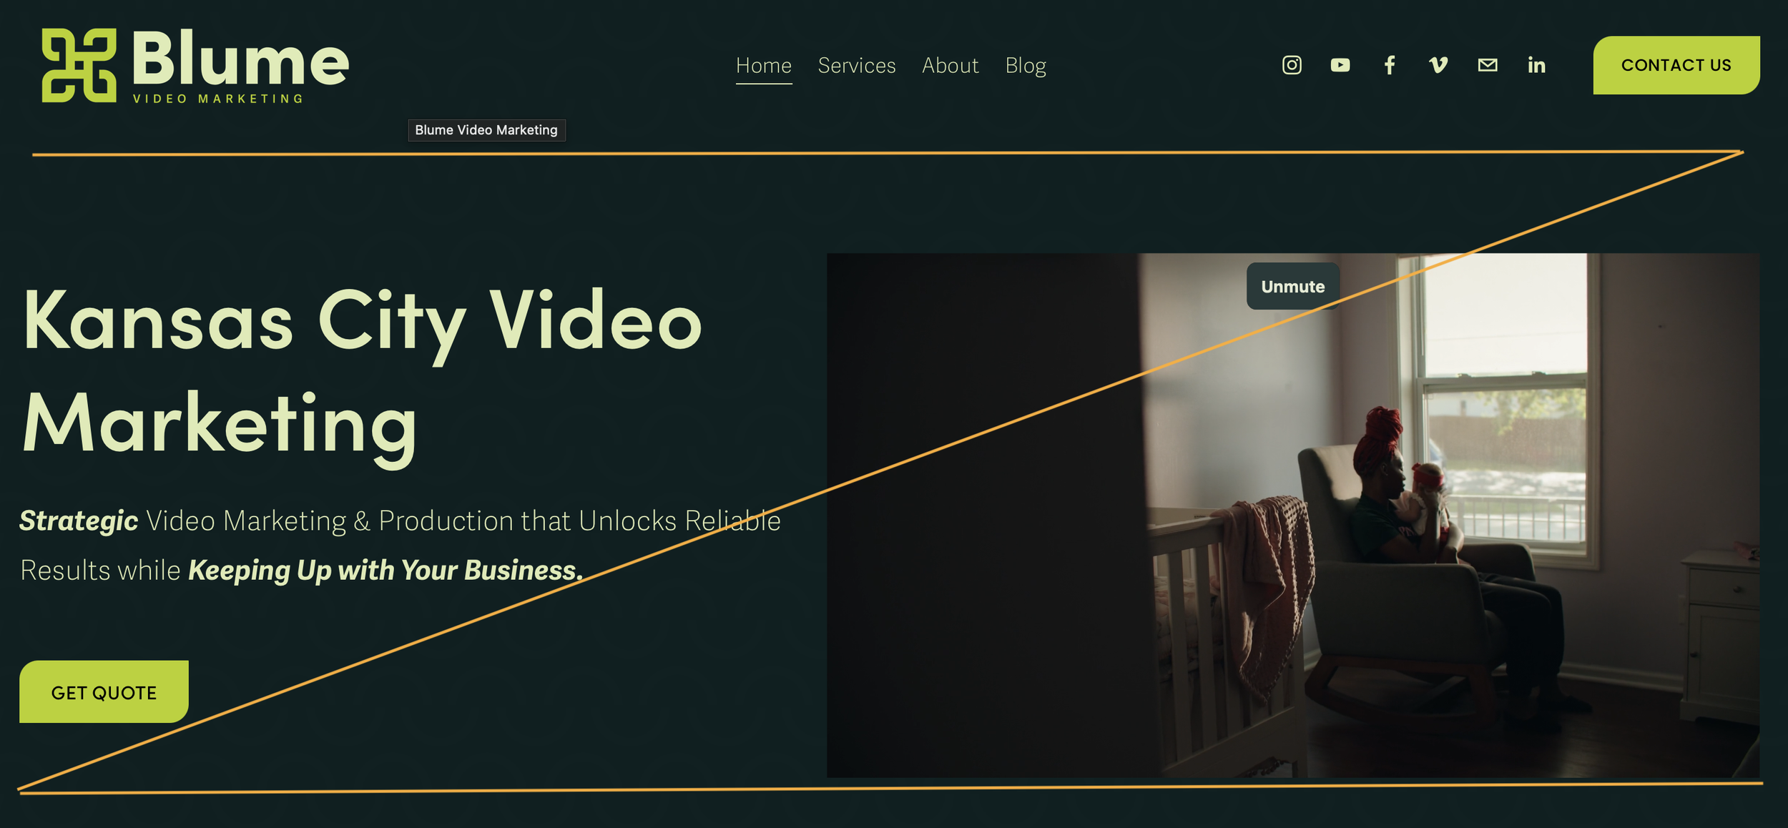Image resolution: width=1788 pixels, height=828 pixels.
Task: Click the Video Marketing tagline under logo
Action: (218, 99)
